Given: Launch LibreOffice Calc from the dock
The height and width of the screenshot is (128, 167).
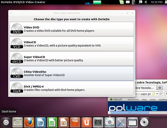Looking at the screenshot, I should coord(52,122).
